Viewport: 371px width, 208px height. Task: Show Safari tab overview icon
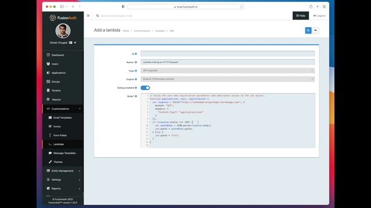[324, 6]
